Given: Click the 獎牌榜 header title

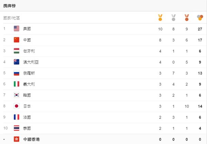Looking at the screenshot, I should click(x=9, y=6).
